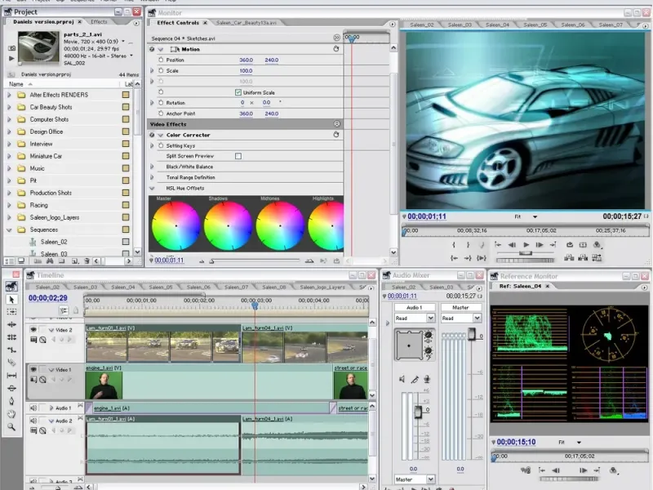Image resolution: width=653 pixels, height=490 pixels.
Task: Click the project thumbnail poster frame camera icon
Action: (x=11, y=48)
